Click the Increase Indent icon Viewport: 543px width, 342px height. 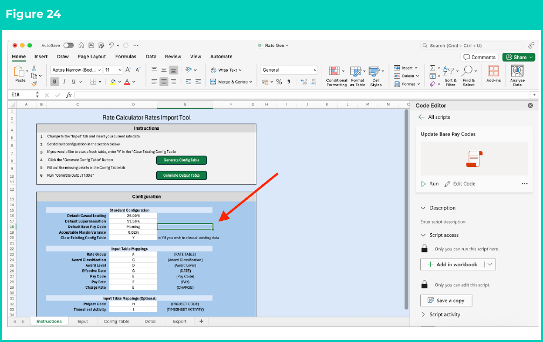[x=198, y=82]
